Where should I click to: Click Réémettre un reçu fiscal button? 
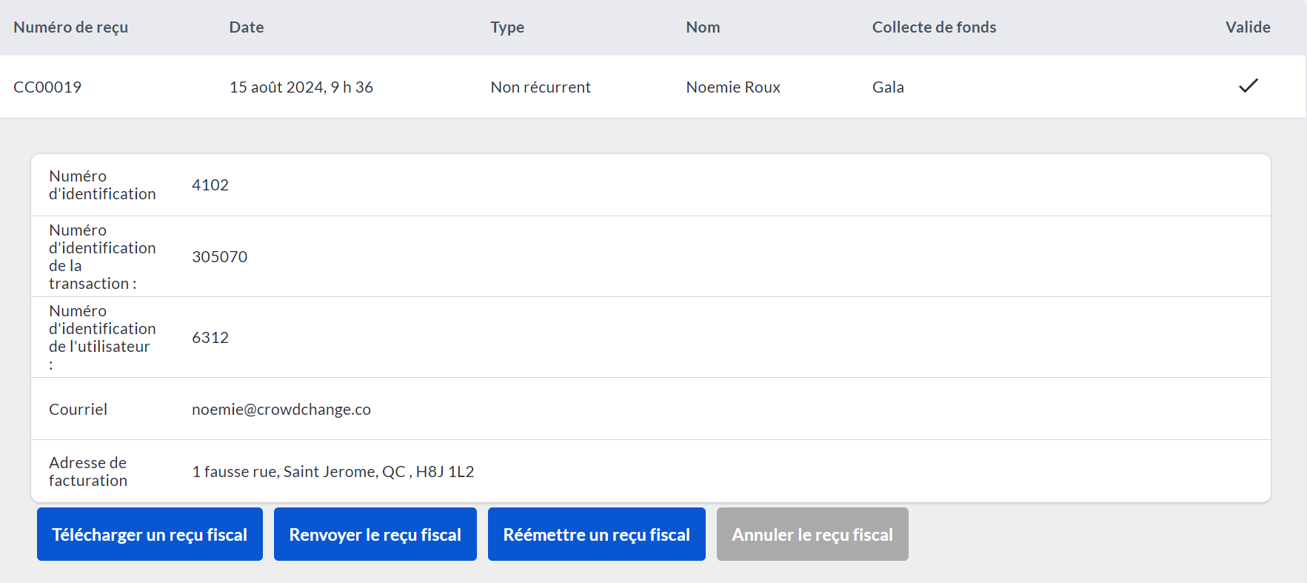coord(596,534)
